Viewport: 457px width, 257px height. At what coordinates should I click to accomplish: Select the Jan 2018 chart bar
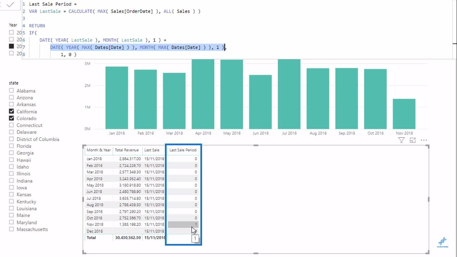point(117,97)
